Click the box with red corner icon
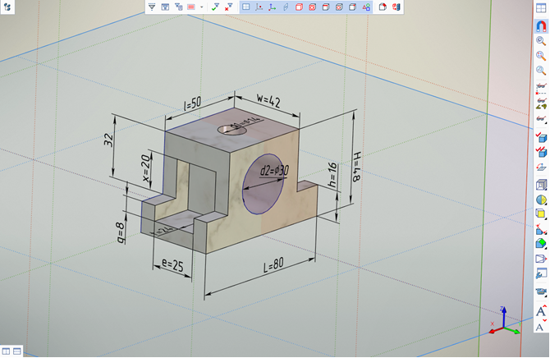Screen dimensions: 550x358 tap(383, 7)
